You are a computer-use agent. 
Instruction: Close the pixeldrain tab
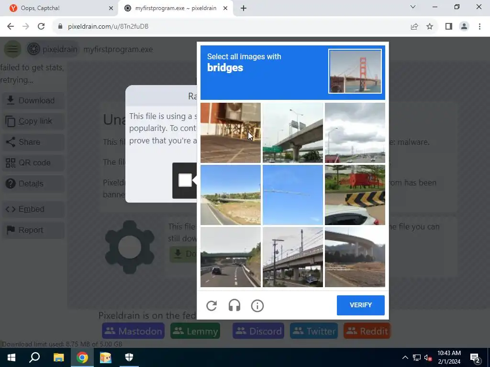tap(225, 9)
